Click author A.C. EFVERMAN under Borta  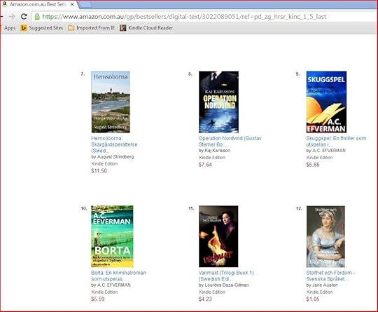tap(114, 285)
